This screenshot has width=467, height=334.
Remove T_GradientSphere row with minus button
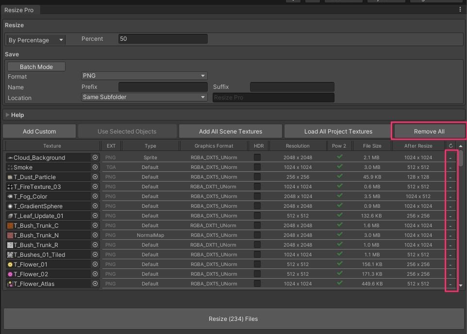pos(450,206)
